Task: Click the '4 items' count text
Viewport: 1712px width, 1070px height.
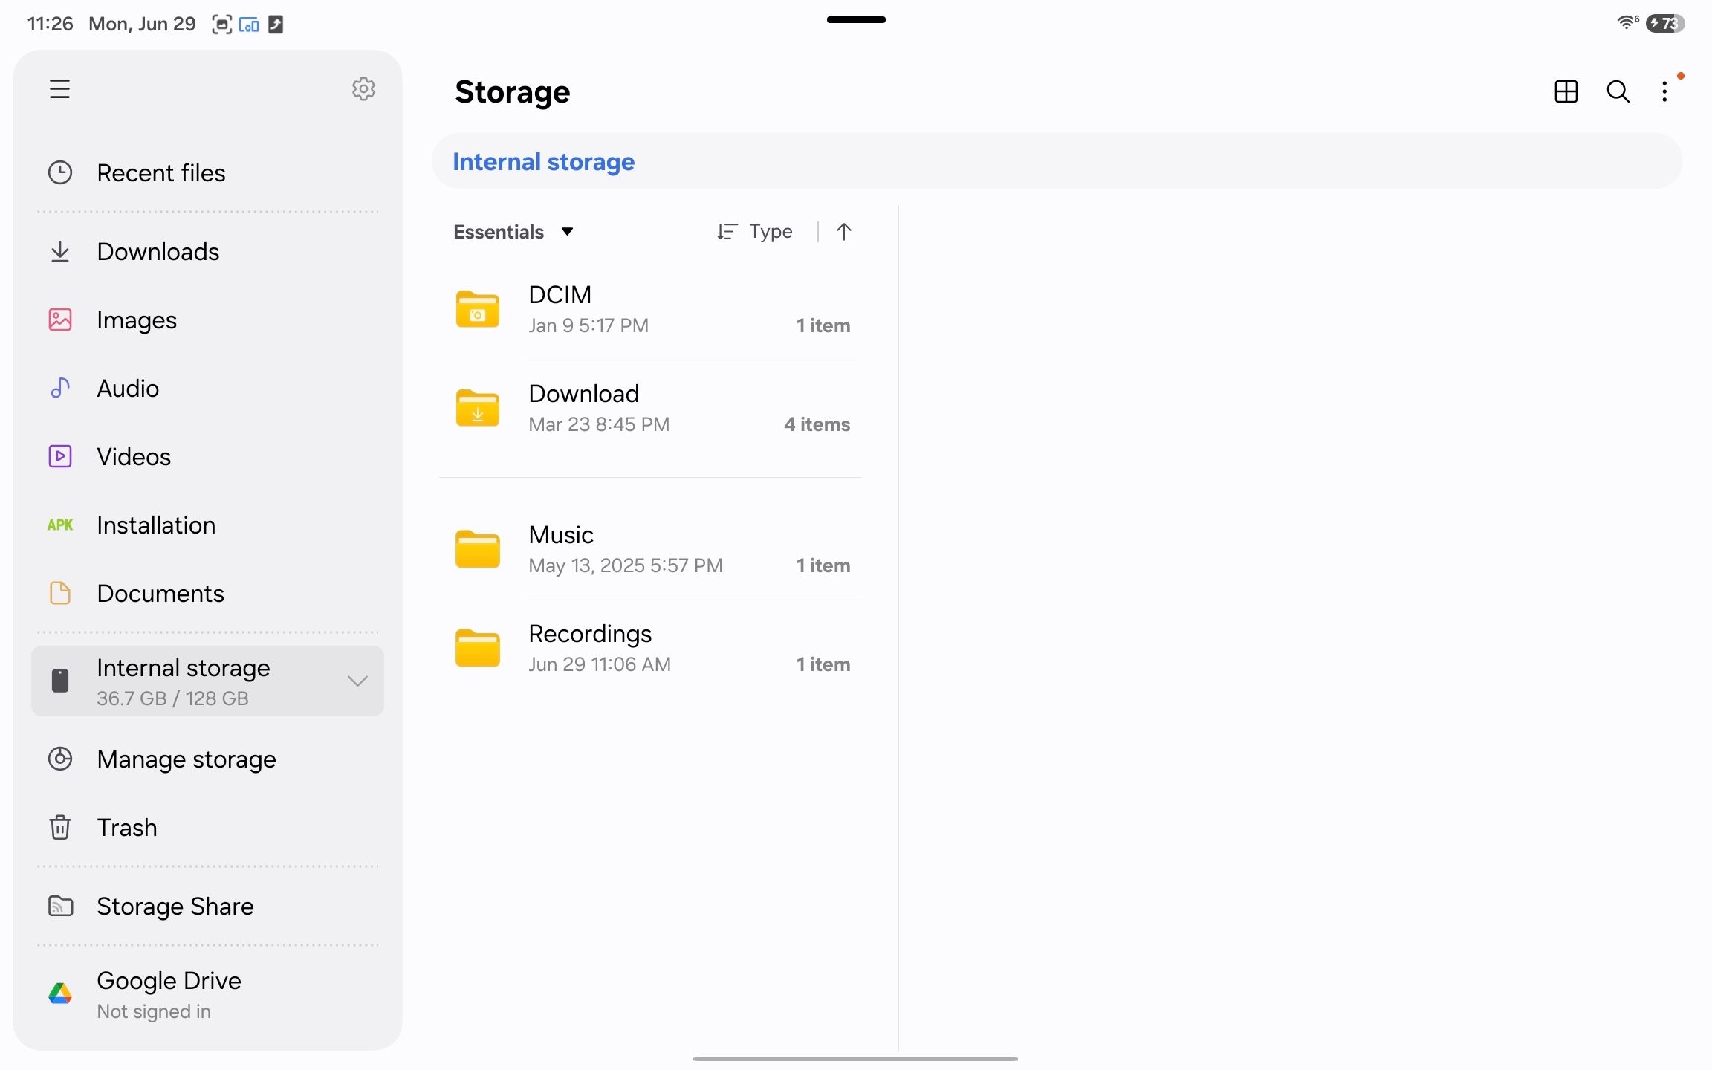Action: [x=817, y=424]
